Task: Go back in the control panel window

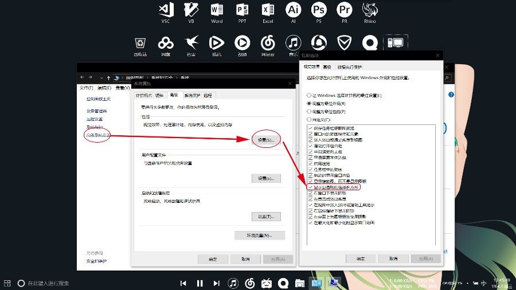Action: tap(82, 77)
